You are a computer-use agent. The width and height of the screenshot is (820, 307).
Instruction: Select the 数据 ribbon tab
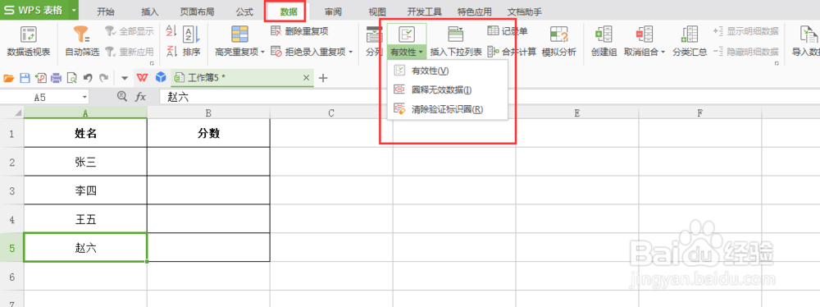pos(288,11)
